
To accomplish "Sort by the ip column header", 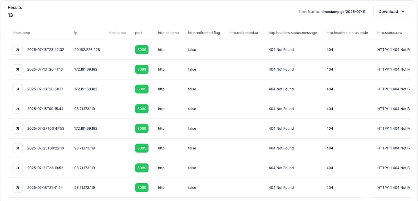I will [x=76, y=33].
